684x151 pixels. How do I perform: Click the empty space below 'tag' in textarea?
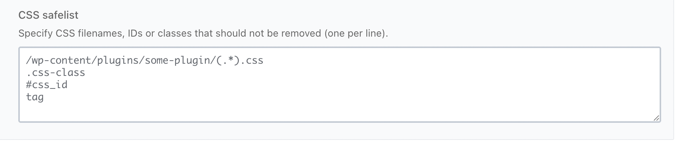pos(339,112)
